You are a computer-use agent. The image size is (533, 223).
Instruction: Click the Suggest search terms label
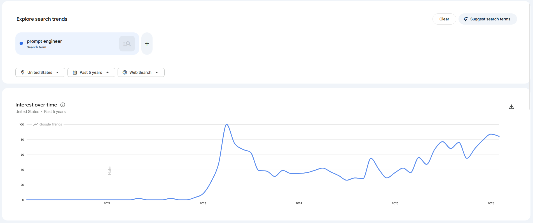pyautogui.click(x=490, y=19)
